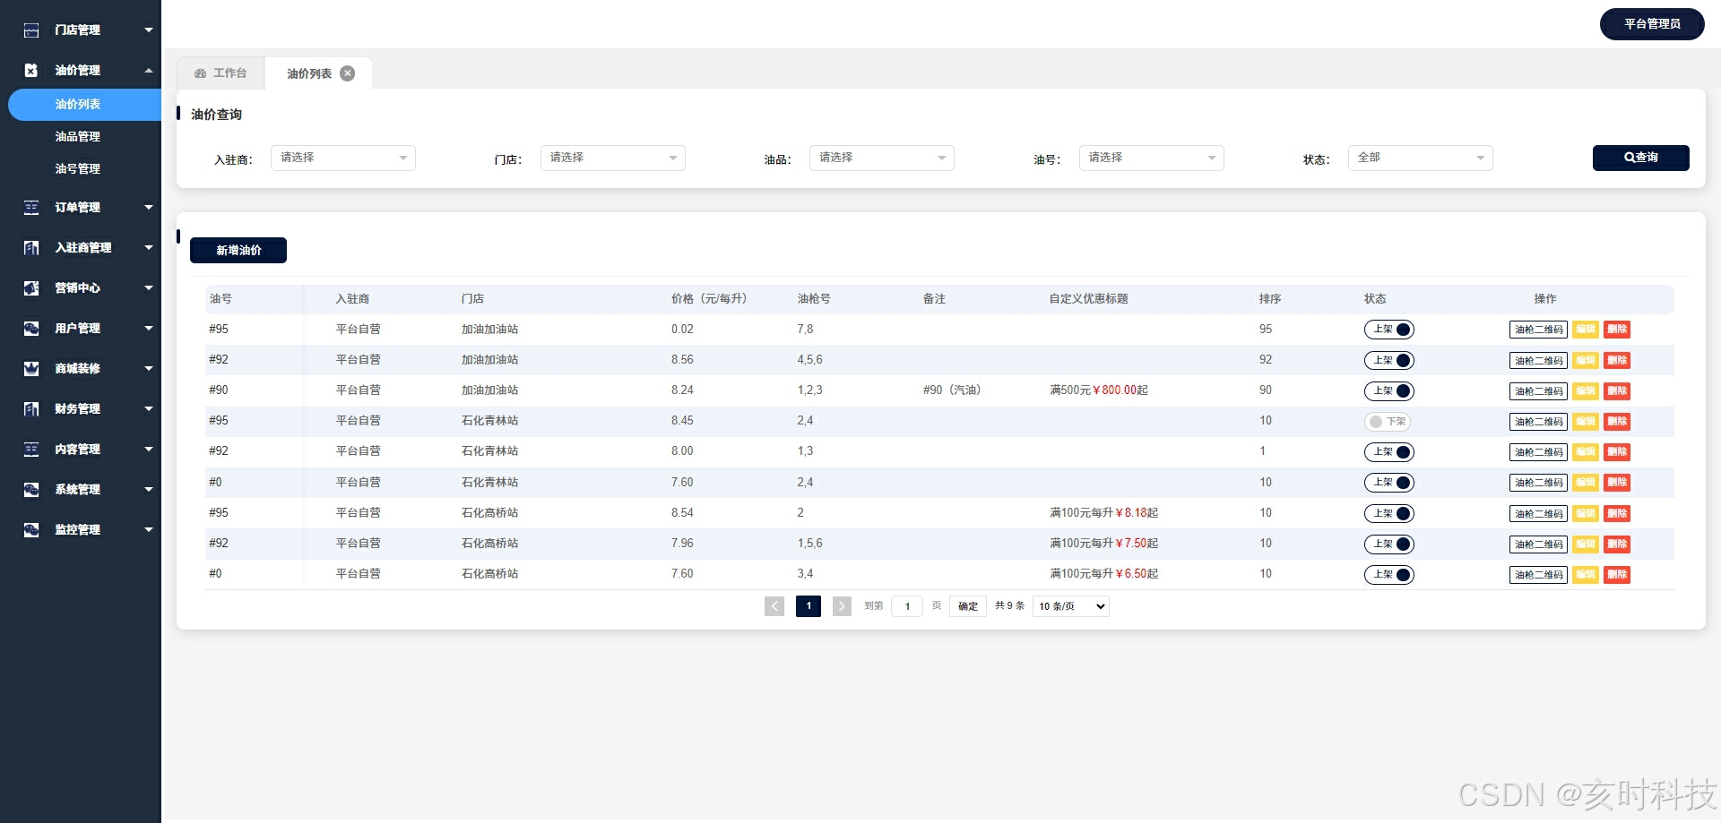1721x823 pixels.
Task: Toggle status switch for #92 加油加油站 row
Action: pyautogui.click(x=1389, y=360)
